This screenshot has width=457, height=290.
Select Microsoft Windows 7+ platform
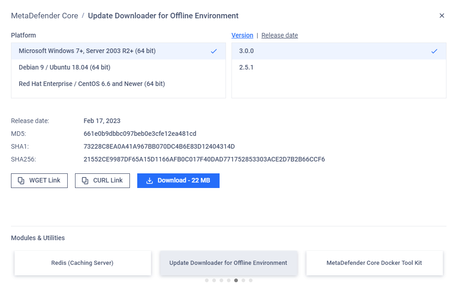(x=118, y=51)
